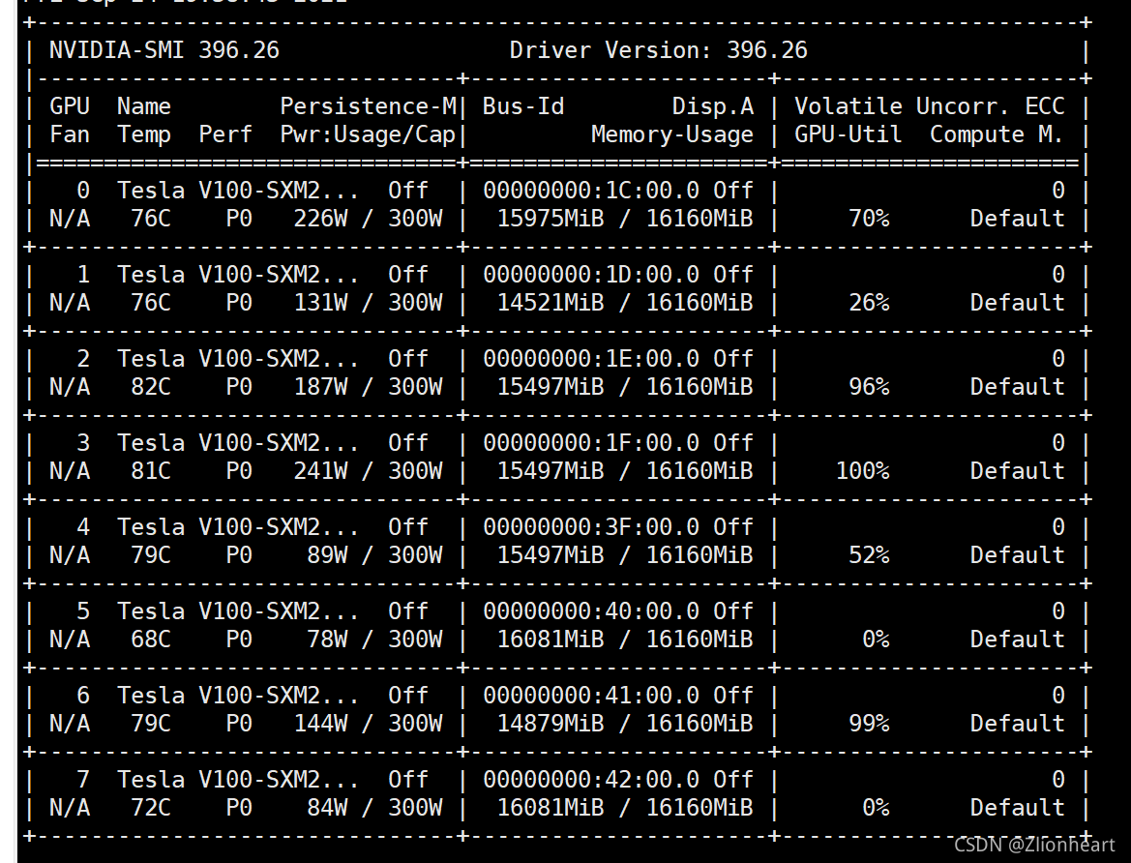Click the 82C temperature reading
The height and width of the screenshot is (863, 1131).
[x=151, y=387]
